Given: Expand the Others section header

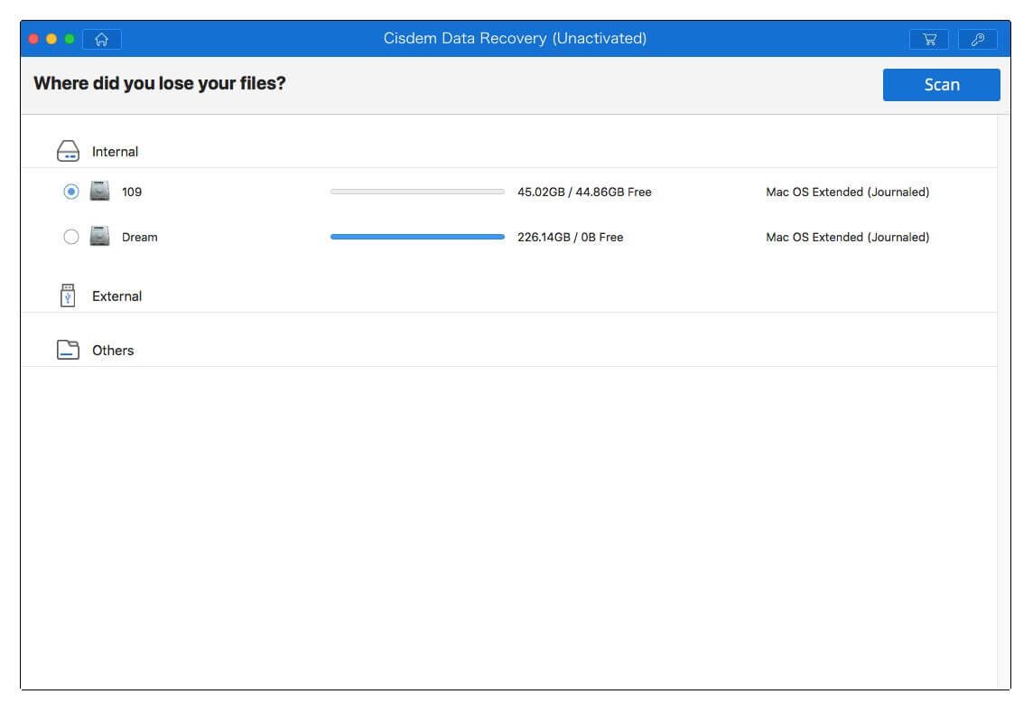Looking at the screenshot, I should click(113, 351).
